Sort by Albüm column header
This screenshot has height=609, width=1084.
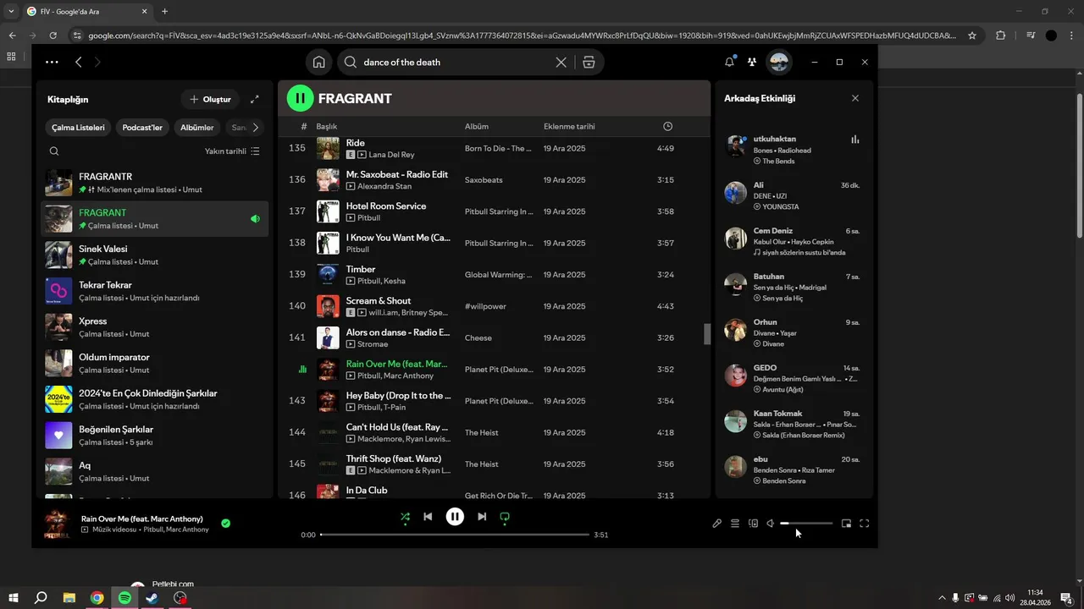click(477, 126)
